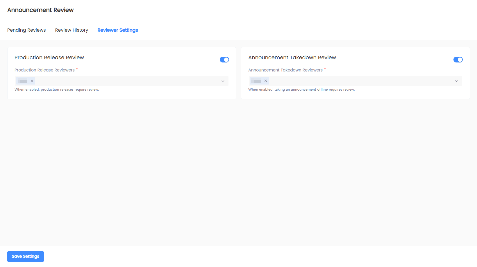Click the production releases require review hint
Screen dimensions: 477x267
tap(57, 89)
